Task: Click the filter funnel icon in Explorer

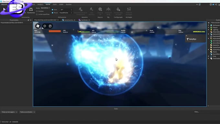Action: tap(209, 23)
